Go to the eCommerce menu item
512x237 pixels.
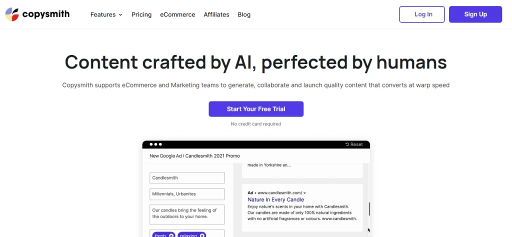pos(177,14)
